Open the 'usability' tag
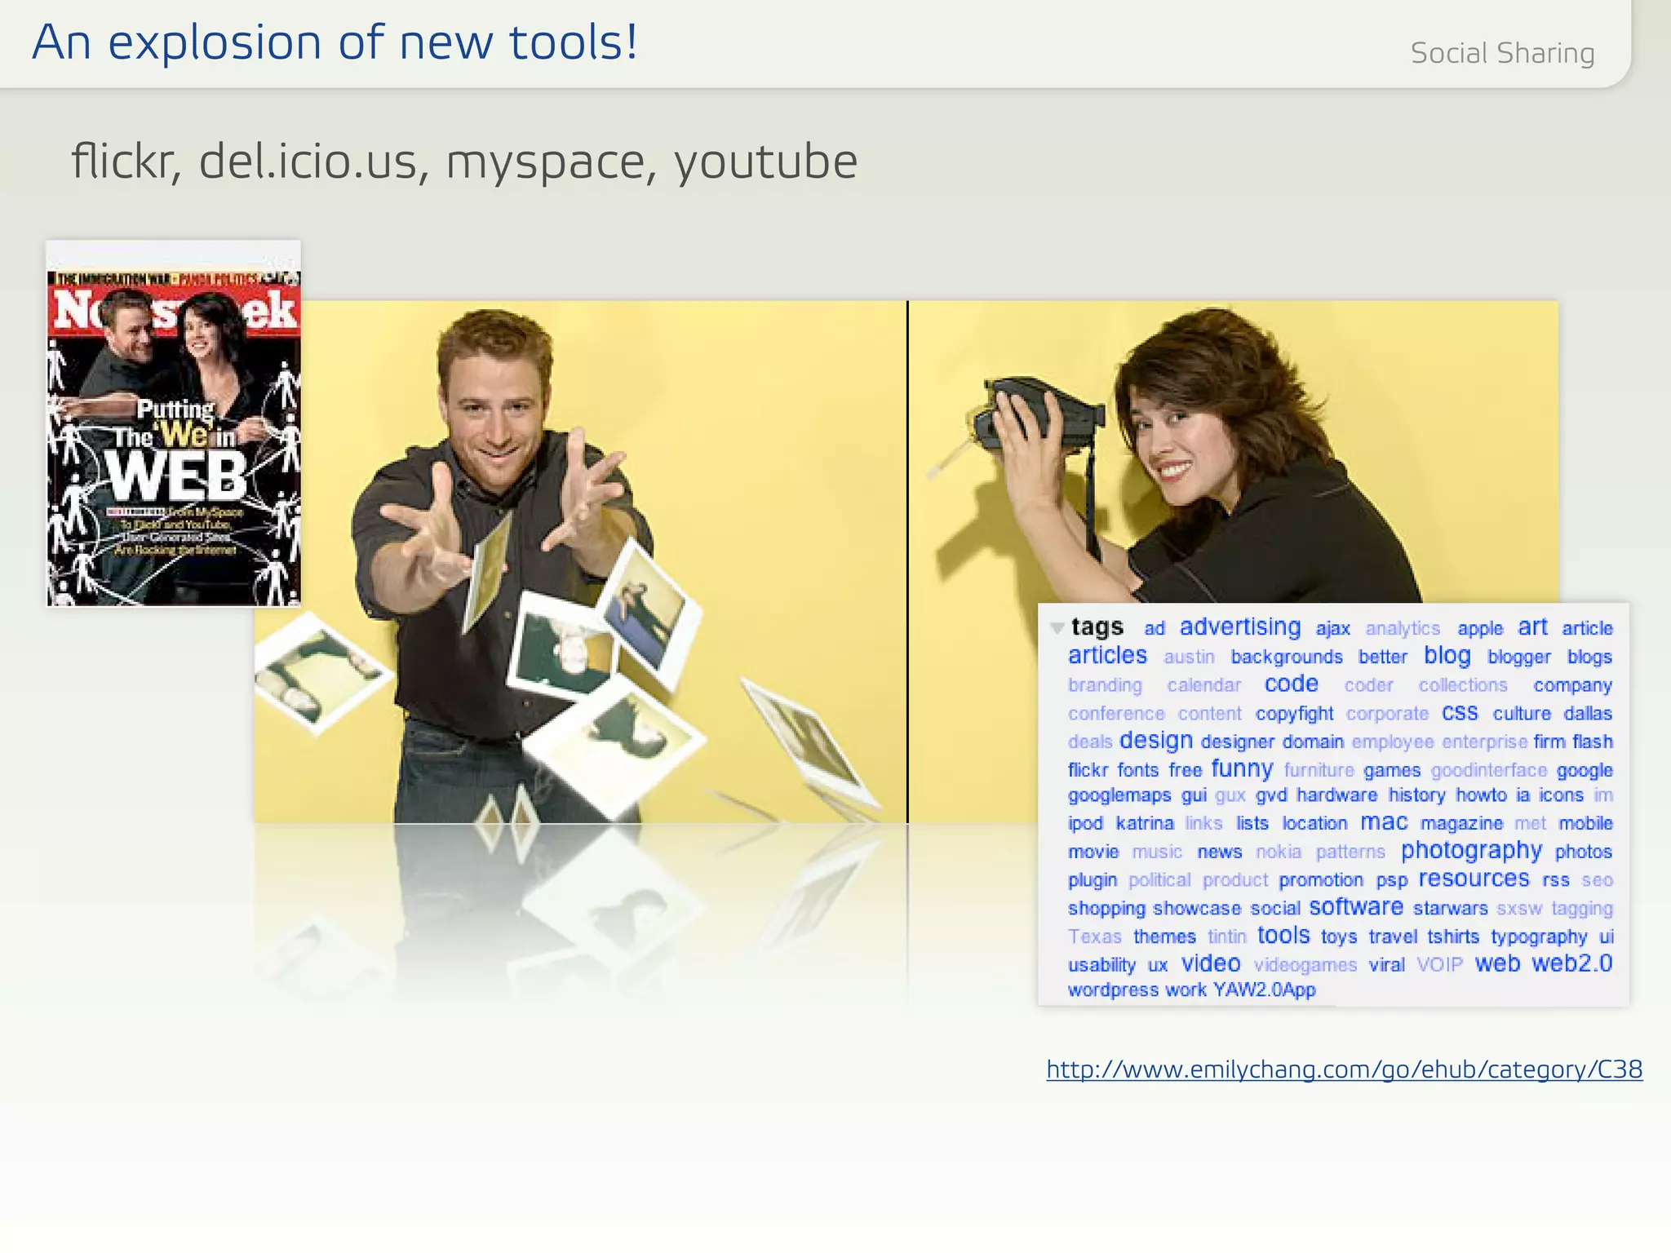The image size is (1671, 1253). pos(1101,965)
